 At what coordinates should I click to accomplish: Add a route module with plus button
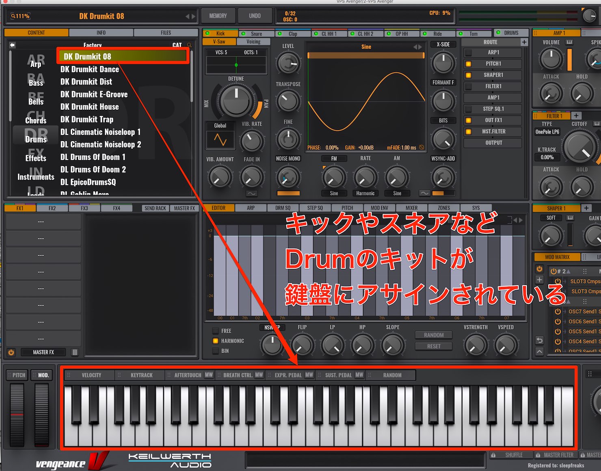point(524,42)
